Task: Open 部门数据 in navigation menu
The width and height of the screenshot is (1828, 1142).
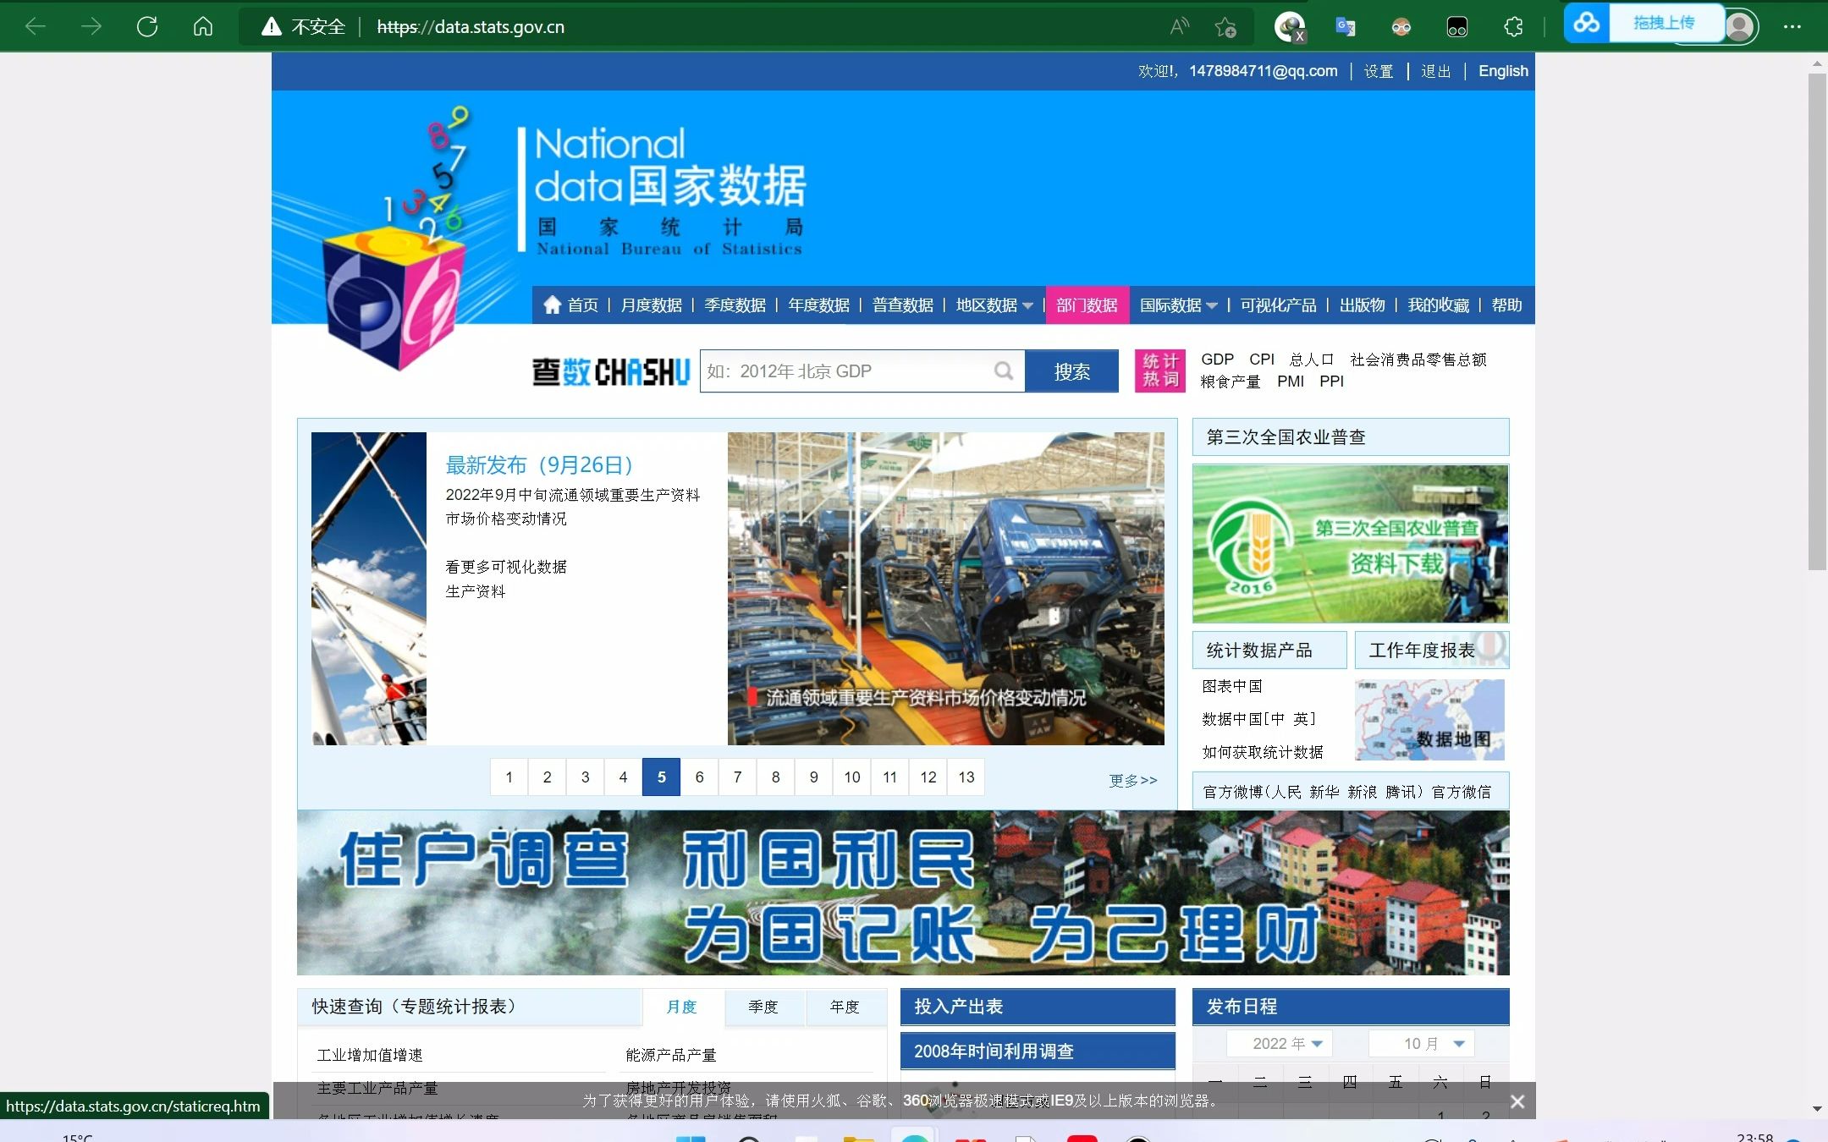Action: [1087, 305]
